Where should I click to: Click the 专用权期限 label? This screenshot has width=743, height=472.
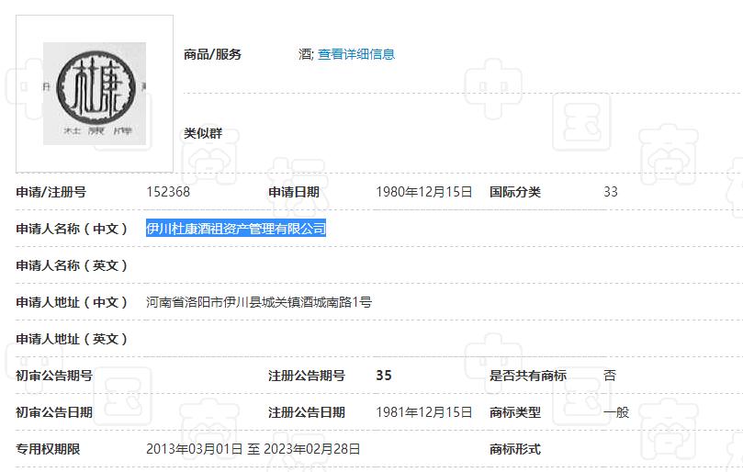[48, 449]
